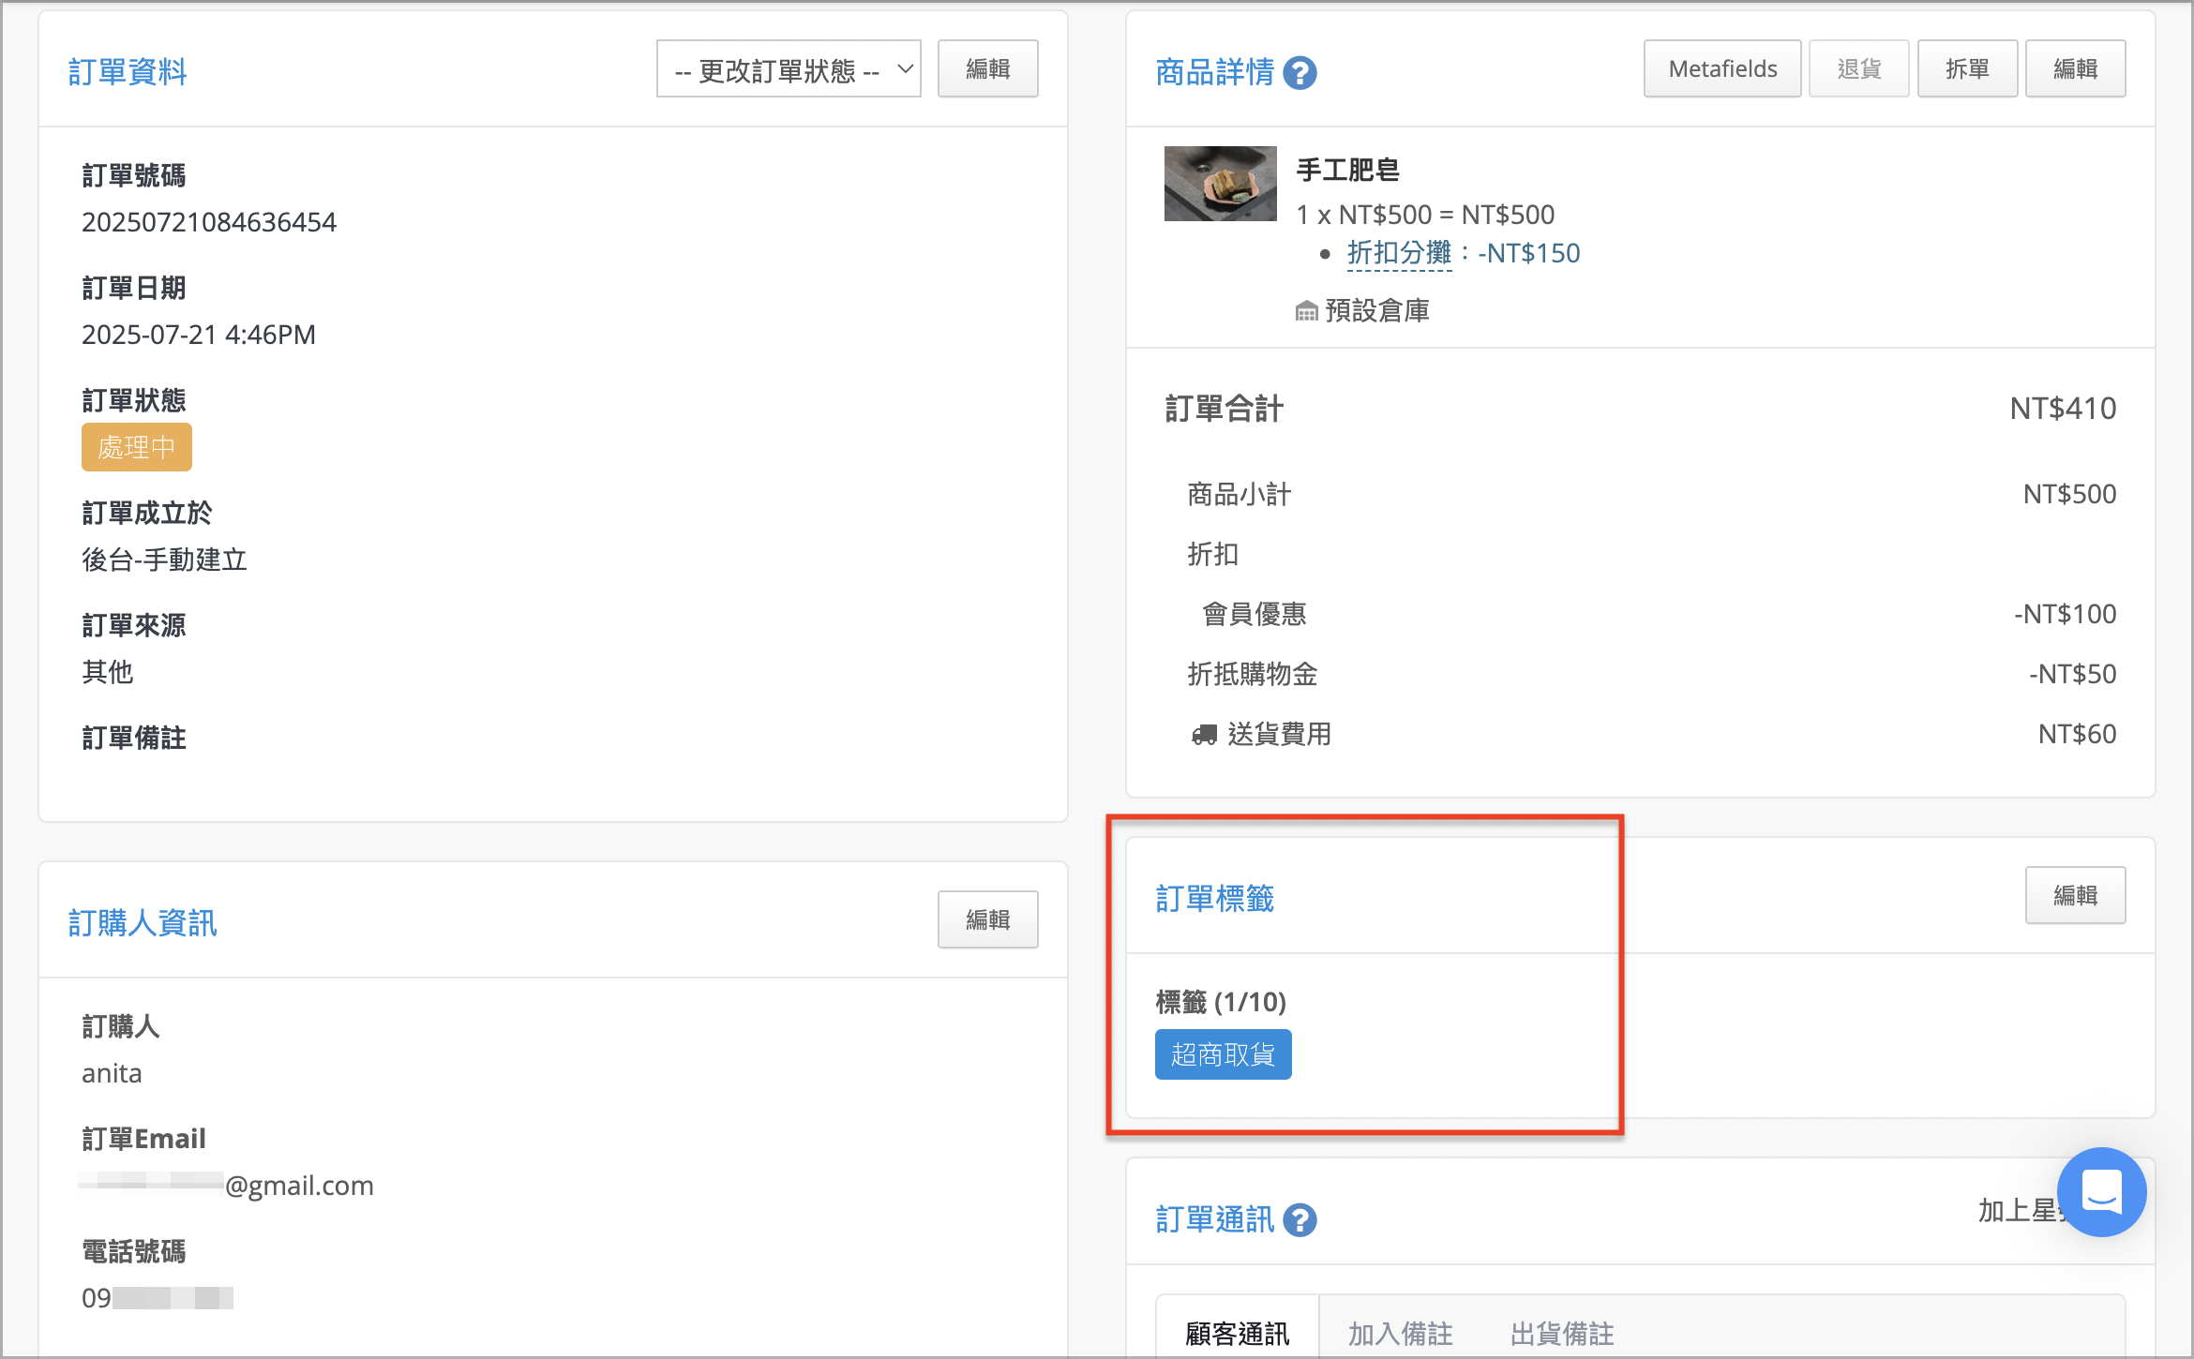Click the truck icon beside 送貨費用
The height and width of the screenshot is (1359, 2194).
click(x=1204, y=735)
